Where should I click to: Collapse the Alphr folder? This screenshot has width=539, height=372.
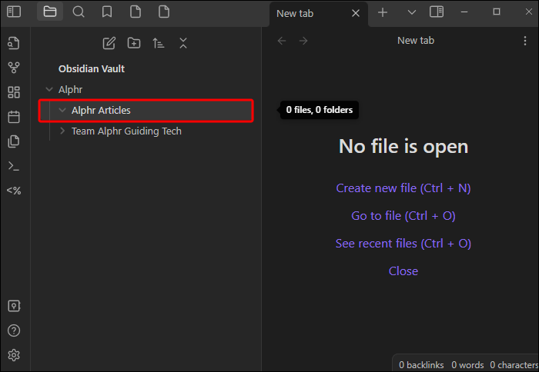click(49, 90)
